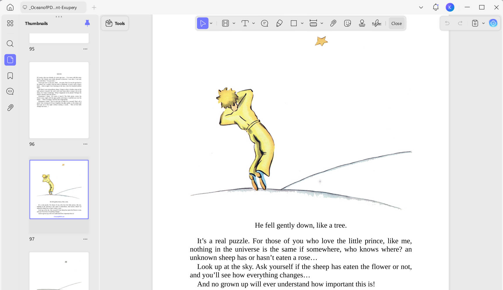503x290 pixels.
Task: Open the thumbnail grid view icon
Action: [x=10, y=23]
